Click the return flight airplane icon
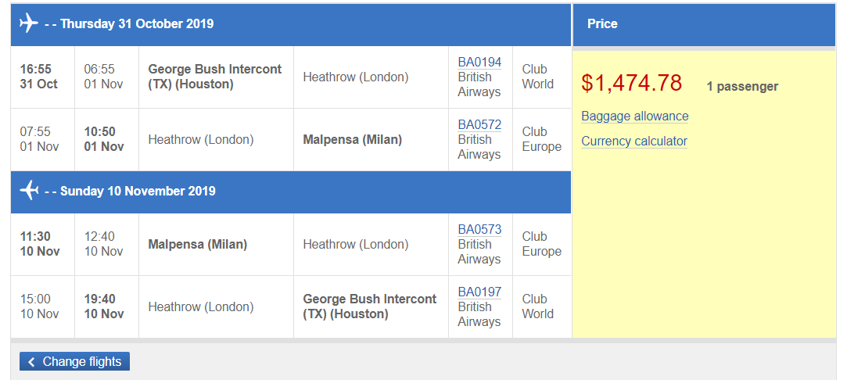 pos(29,191)
